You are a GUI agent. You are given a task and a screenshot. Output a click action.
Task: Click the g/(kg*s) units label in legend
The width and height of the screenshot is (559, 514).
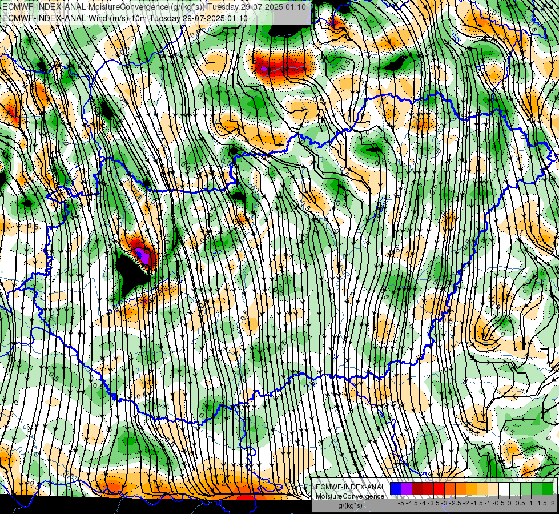coord(350,505)
